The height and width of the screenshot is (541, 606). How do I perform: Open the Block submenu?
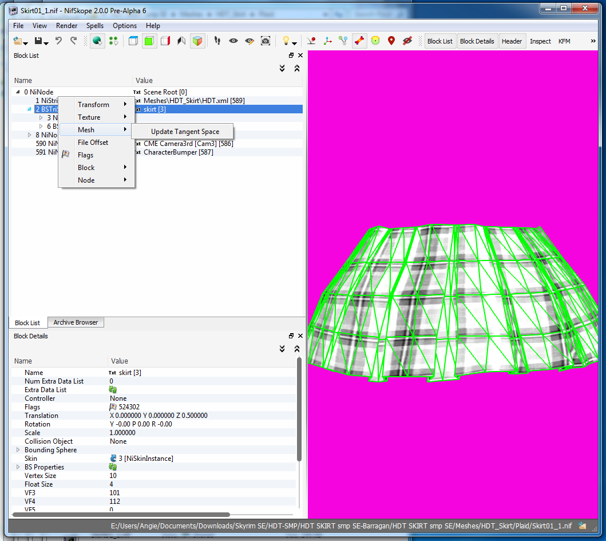(x=97, y=167)
